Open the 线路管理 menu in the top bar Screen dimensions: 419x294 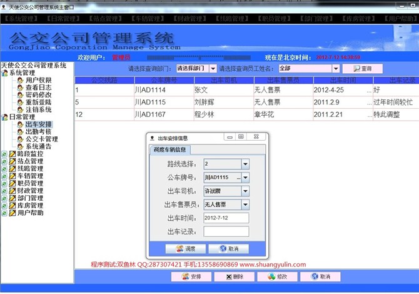(x=232, y=19)
